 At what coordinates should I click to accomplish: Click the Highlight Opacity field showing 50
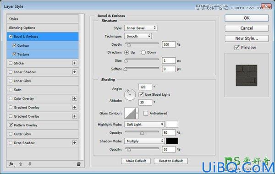(x=169, y=133)
